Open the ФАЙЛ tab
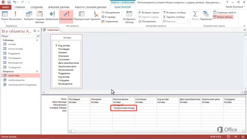 5,7
